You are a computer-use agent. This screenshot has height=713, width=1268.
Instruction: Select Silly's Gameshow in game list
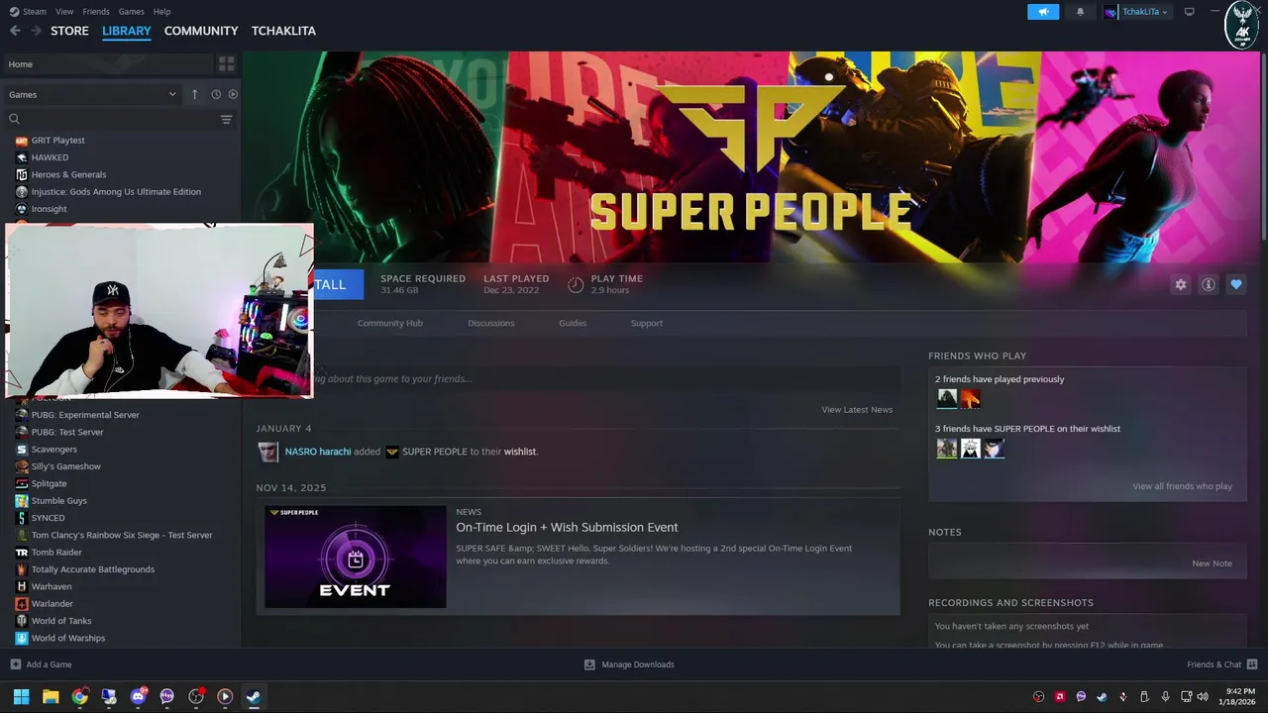tap(65, 466)
